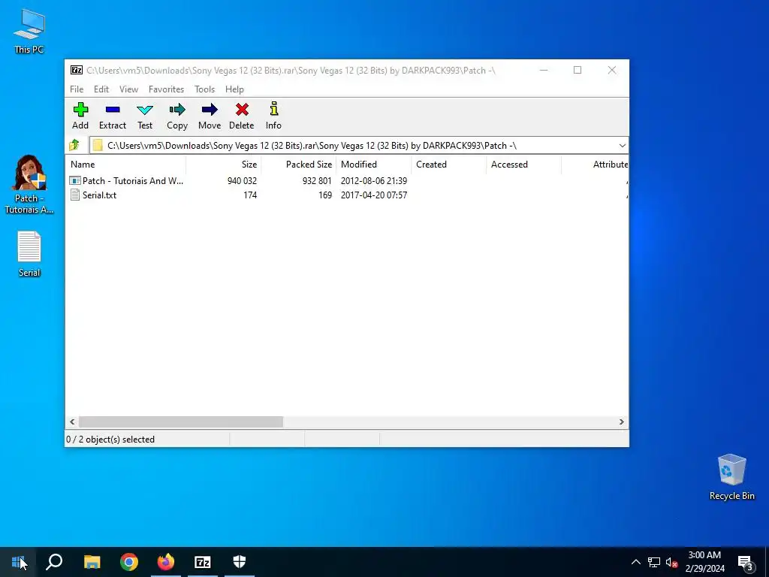This screenshot has width=769, height=577.
Task: Open the File menu
Action: pos(77,89)
